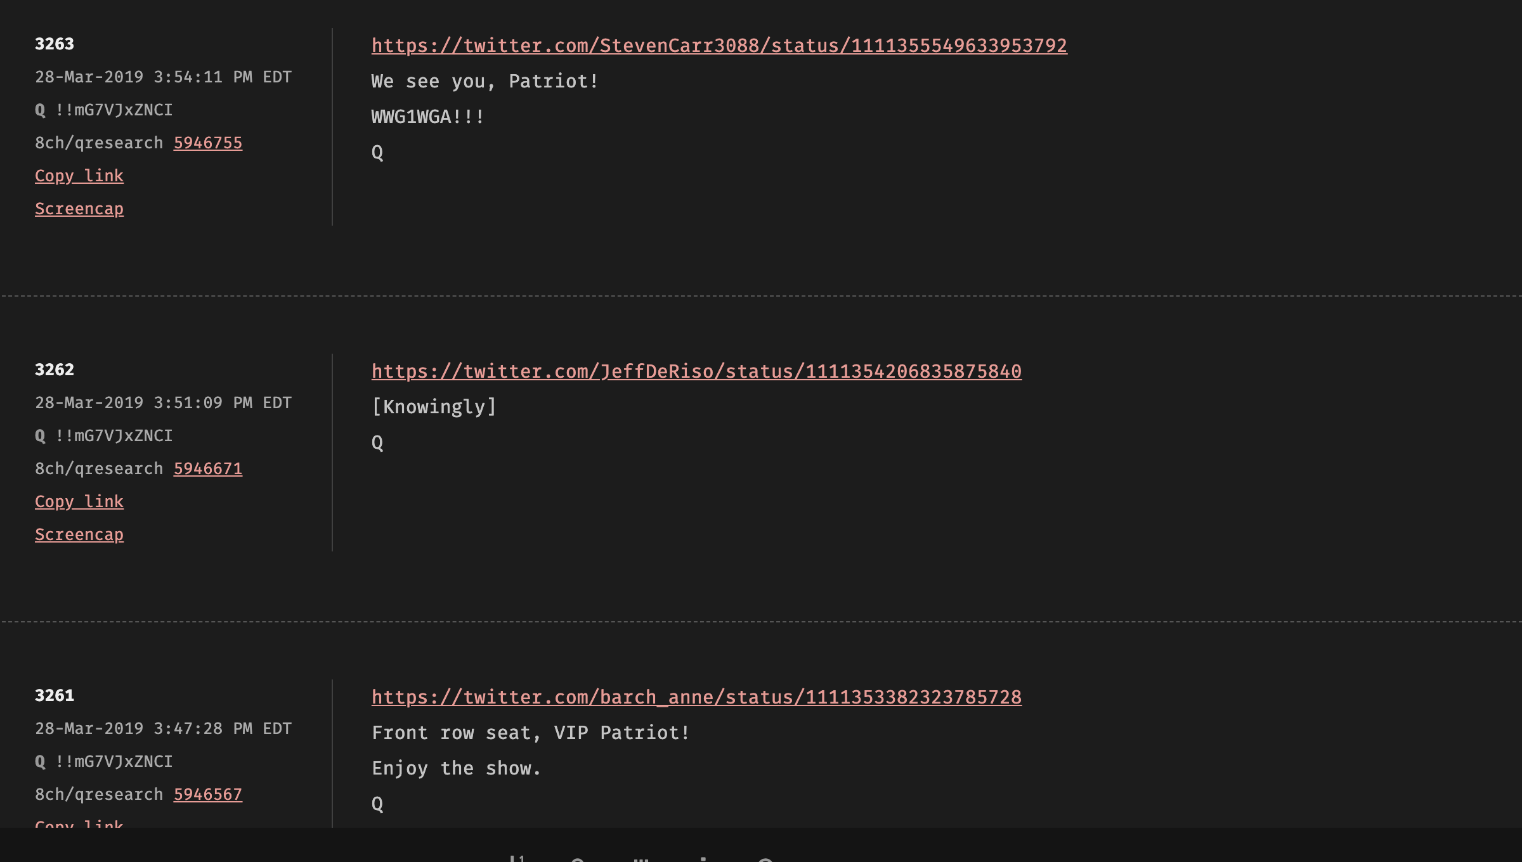Open 8ch post 5946755
Viewport: 1522px width, 862px height.
(x=208, y=143)
